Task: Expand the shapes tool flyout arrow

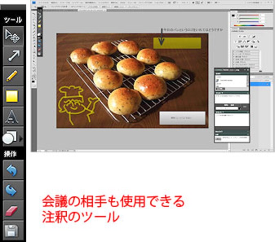Action: pyautogui.click(x=21, y=139)
